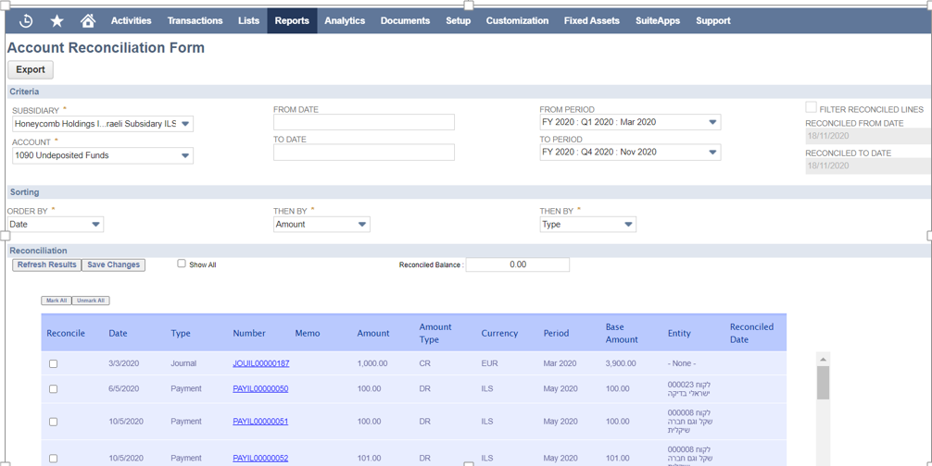Click the Entity column header
This screenshot has width=932, height=466.
point(679,333)
